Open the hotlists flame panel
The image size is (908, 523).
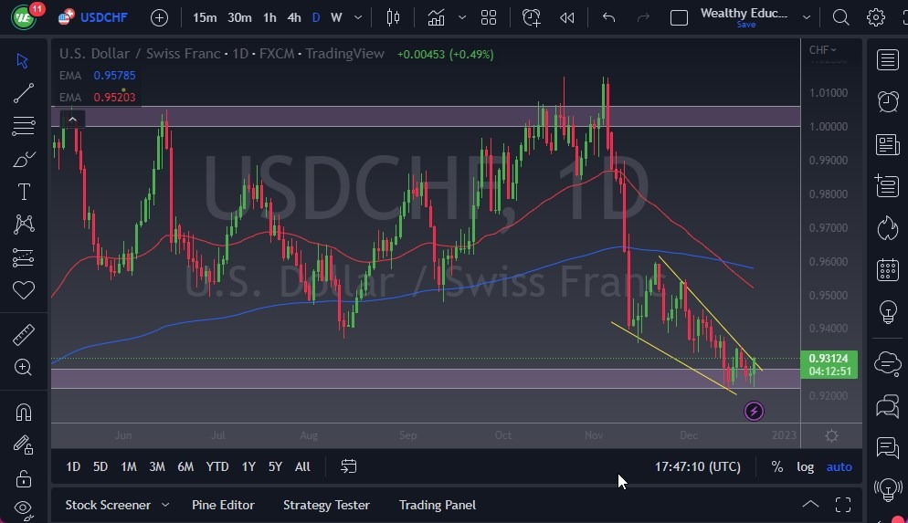click(888, 228)
